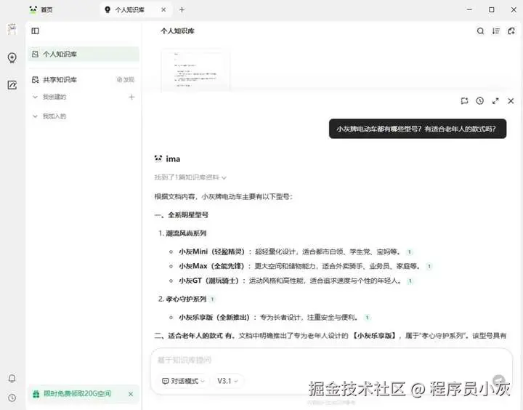
Task: Click the heading 一、全系明星型号
Action: (x=181, y=215)
